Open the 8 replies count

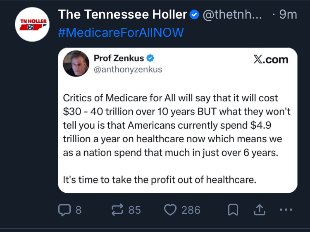click(x=78, y=210)
